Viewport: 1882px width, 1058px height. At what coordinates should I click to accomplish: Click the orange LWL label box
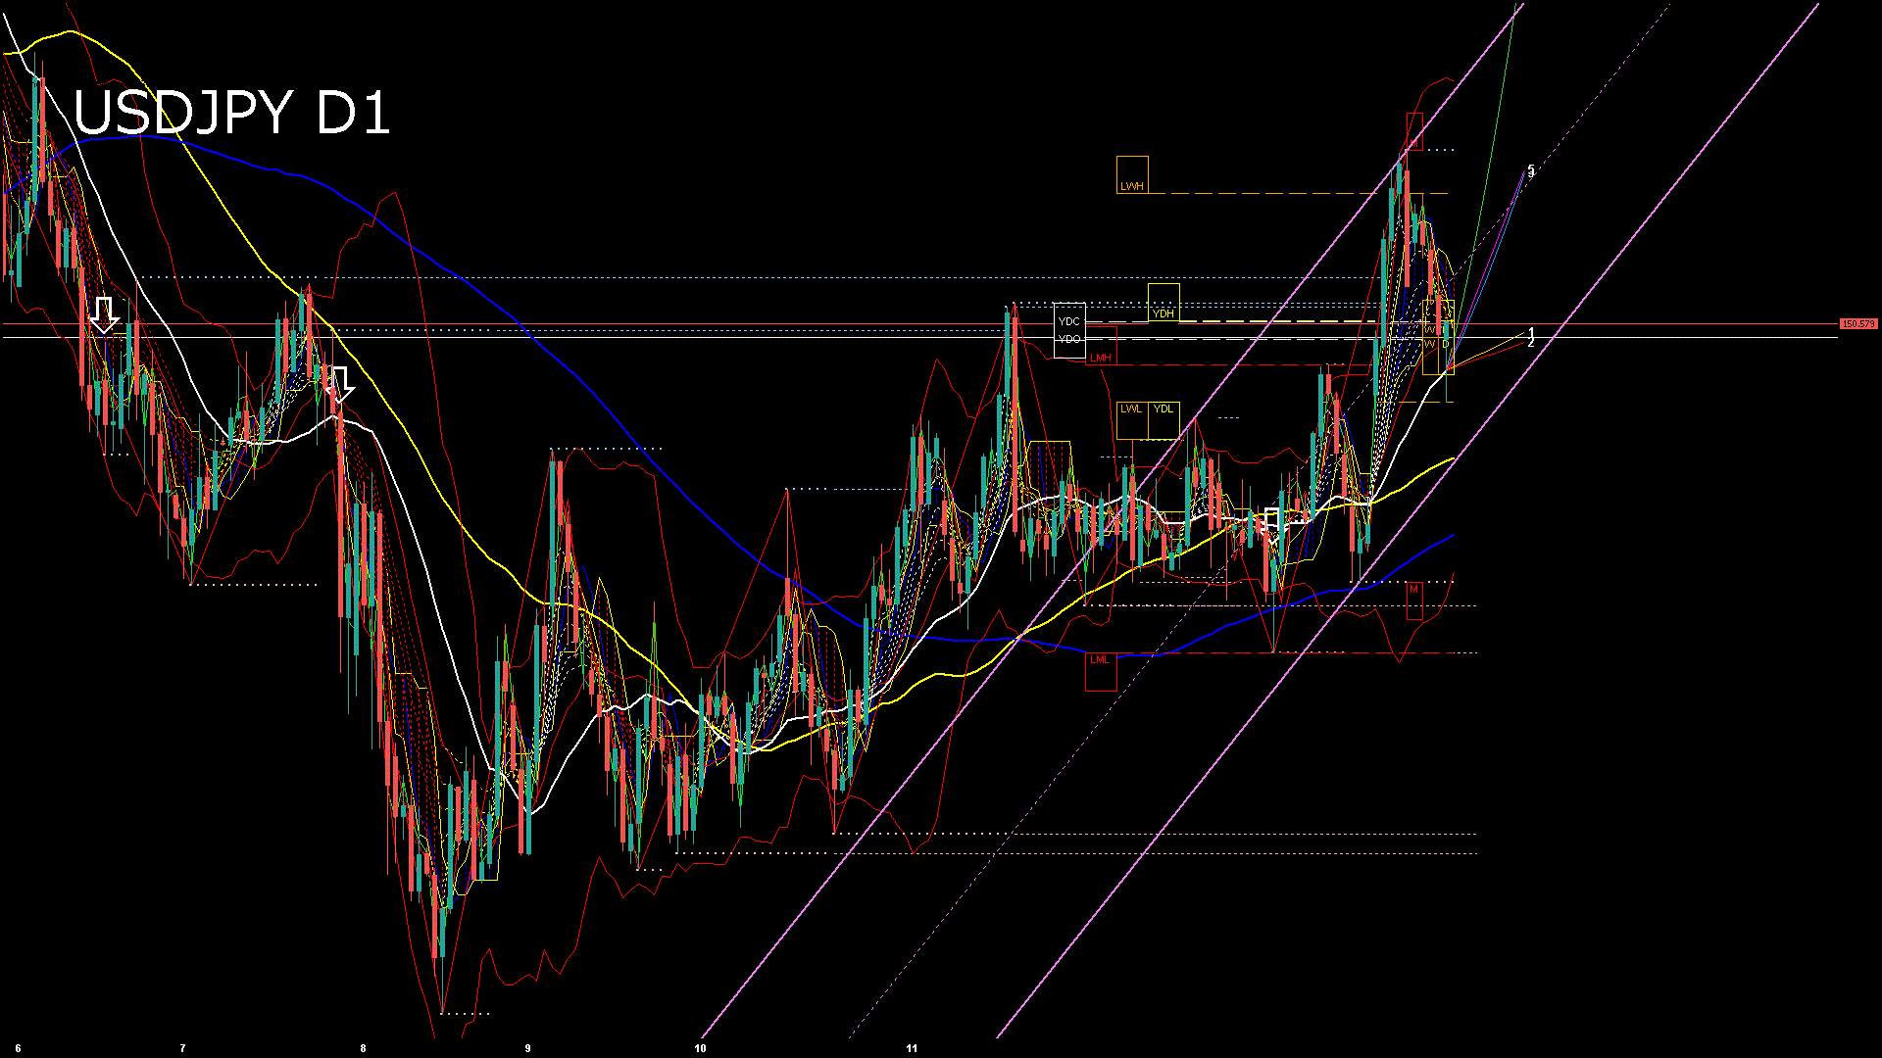point(1132,420)
